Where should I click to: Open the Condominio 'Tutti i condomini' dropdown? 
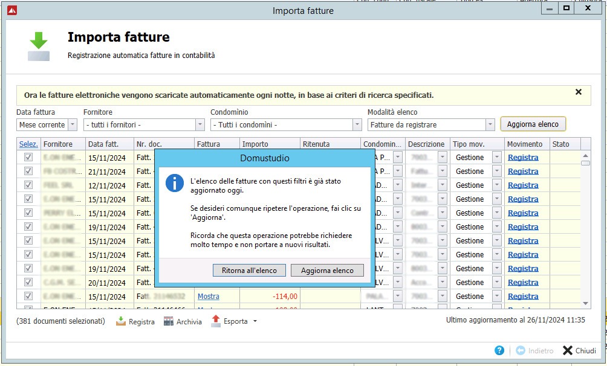click(x=357, y=124)
